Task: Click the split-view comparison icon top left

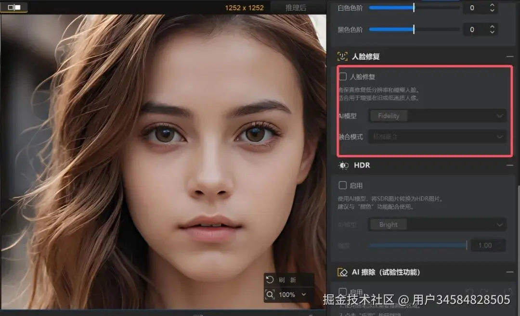Action: click(x=14, y=8)
